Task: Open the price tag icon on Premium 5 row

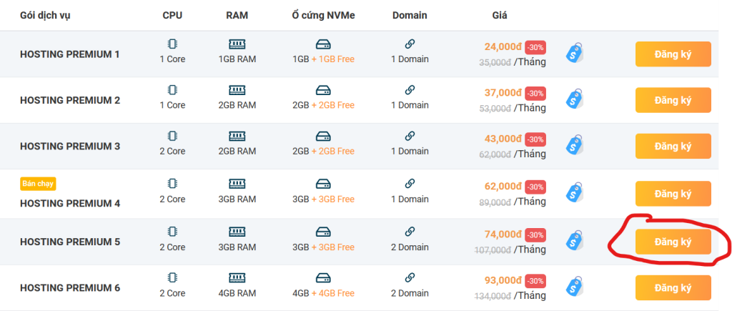Action: pos(575,242)
